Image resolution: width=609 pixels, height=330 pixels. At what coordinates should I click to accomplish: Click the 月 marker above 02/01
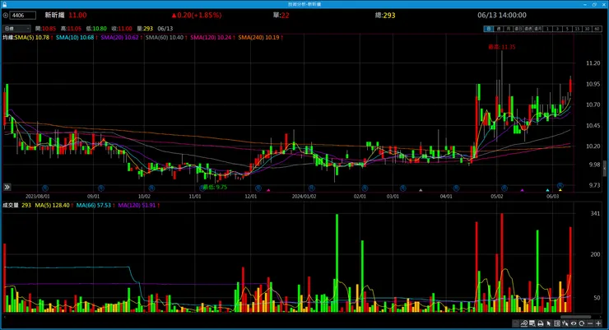coord(365,188)
